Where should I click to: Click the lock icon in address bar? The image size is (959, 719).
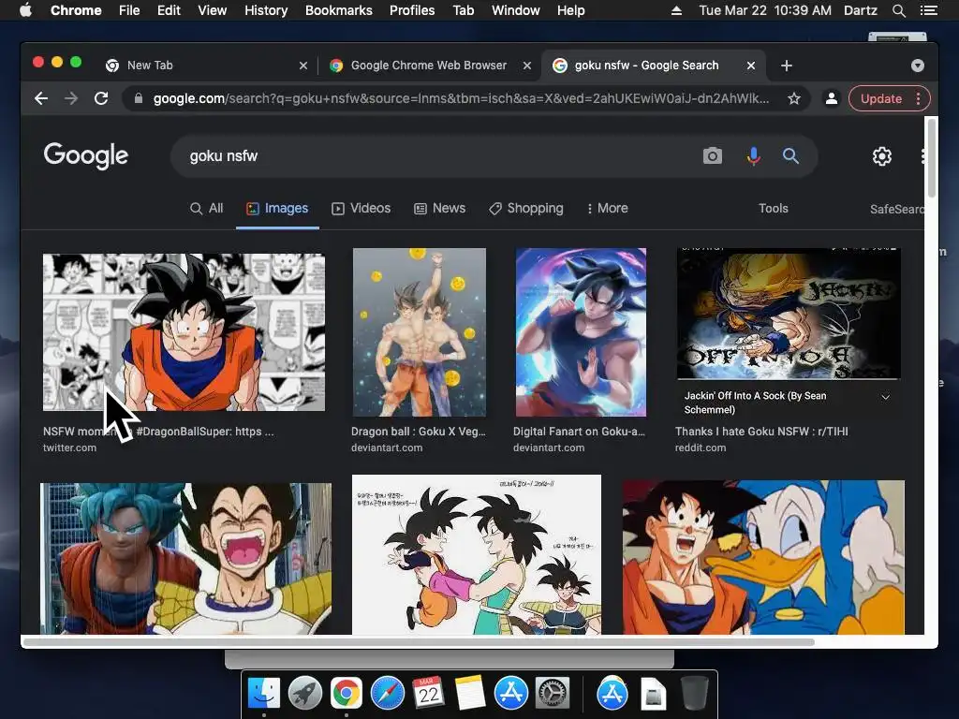(x=139, y=98)
